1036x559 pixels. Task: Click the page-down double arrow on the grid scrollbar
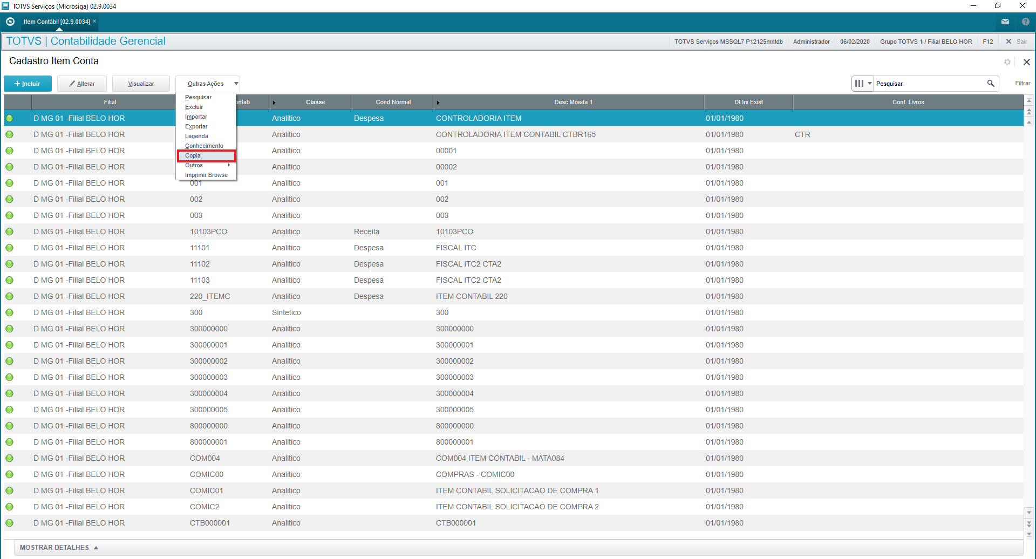pyautogui.click(x=1029, y=523)
